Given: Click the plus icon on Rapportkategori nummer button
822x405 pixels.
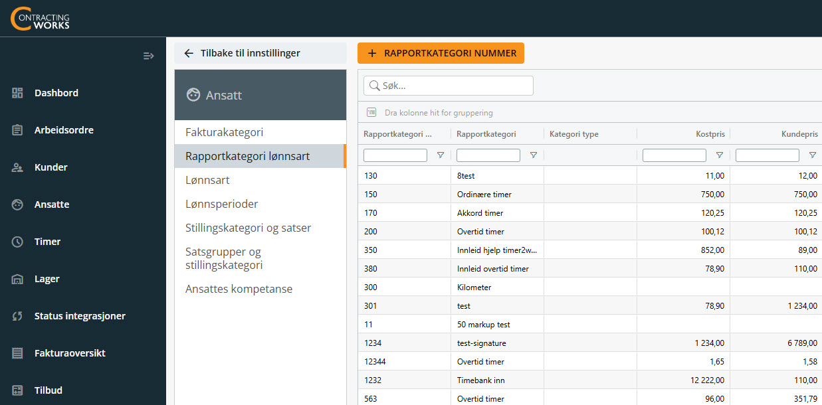Looking at the screenshot, I should tap(372, 53).
